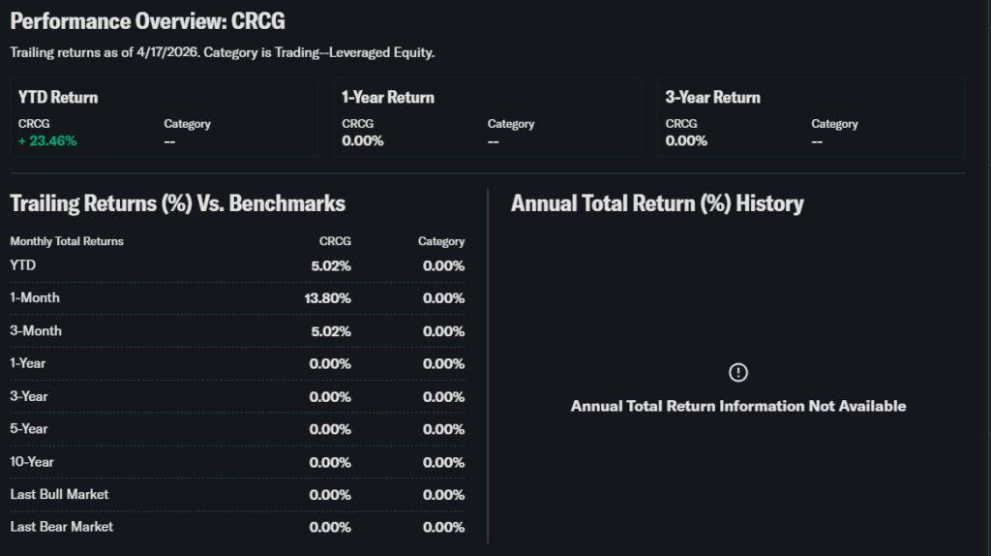
Task: Click the +23.46% YTD return value
Action: [x=47, y=140]
